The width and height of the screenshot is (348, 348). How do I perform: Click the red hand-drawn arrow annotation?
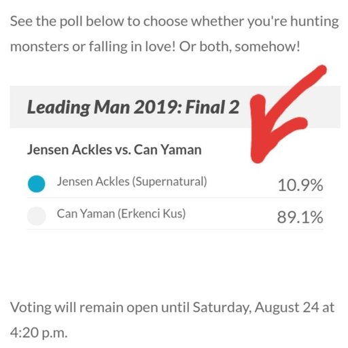pyautogui.click(x=288, y=114)
